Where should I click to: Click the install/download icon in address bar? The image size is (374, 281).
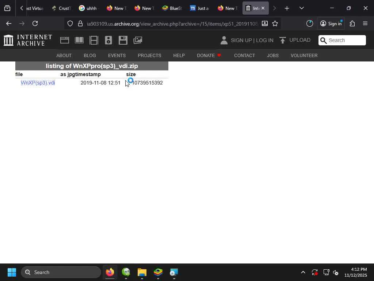(264, 23)
